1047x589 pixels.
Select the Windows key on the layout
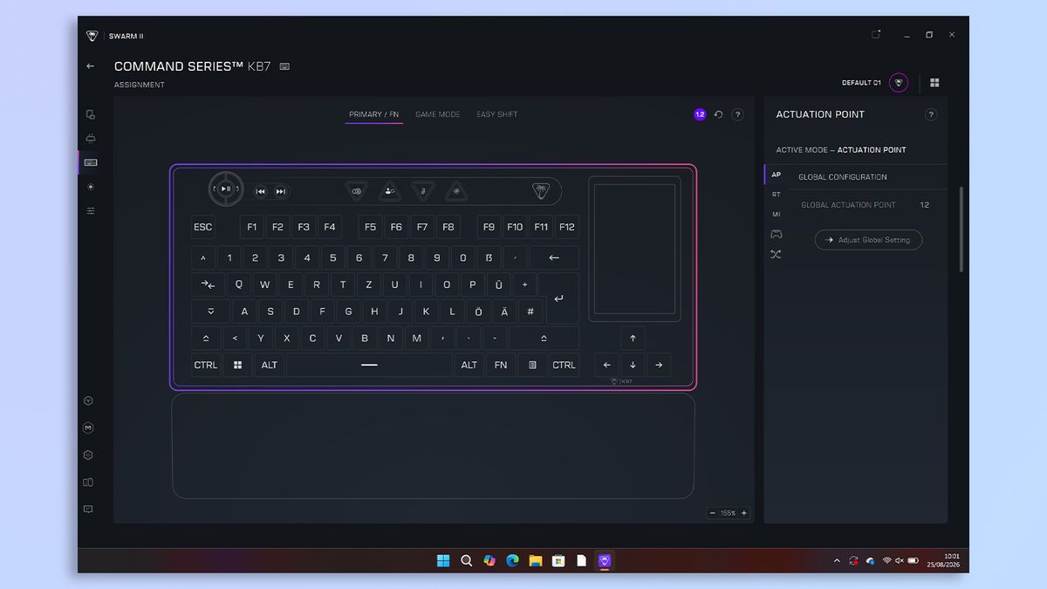(237, 365)
